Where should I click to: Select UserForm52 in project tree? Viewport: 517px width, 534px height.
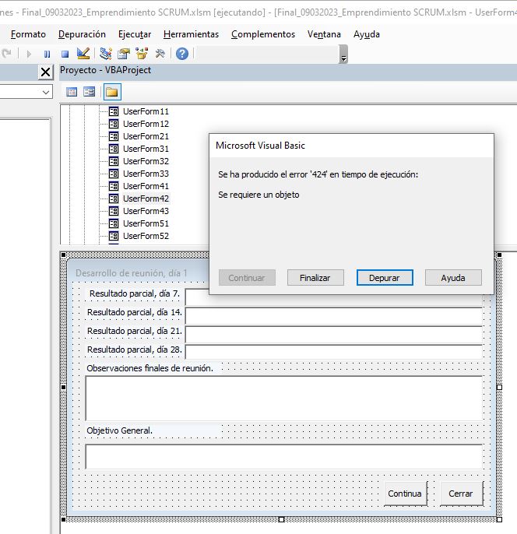146,236
